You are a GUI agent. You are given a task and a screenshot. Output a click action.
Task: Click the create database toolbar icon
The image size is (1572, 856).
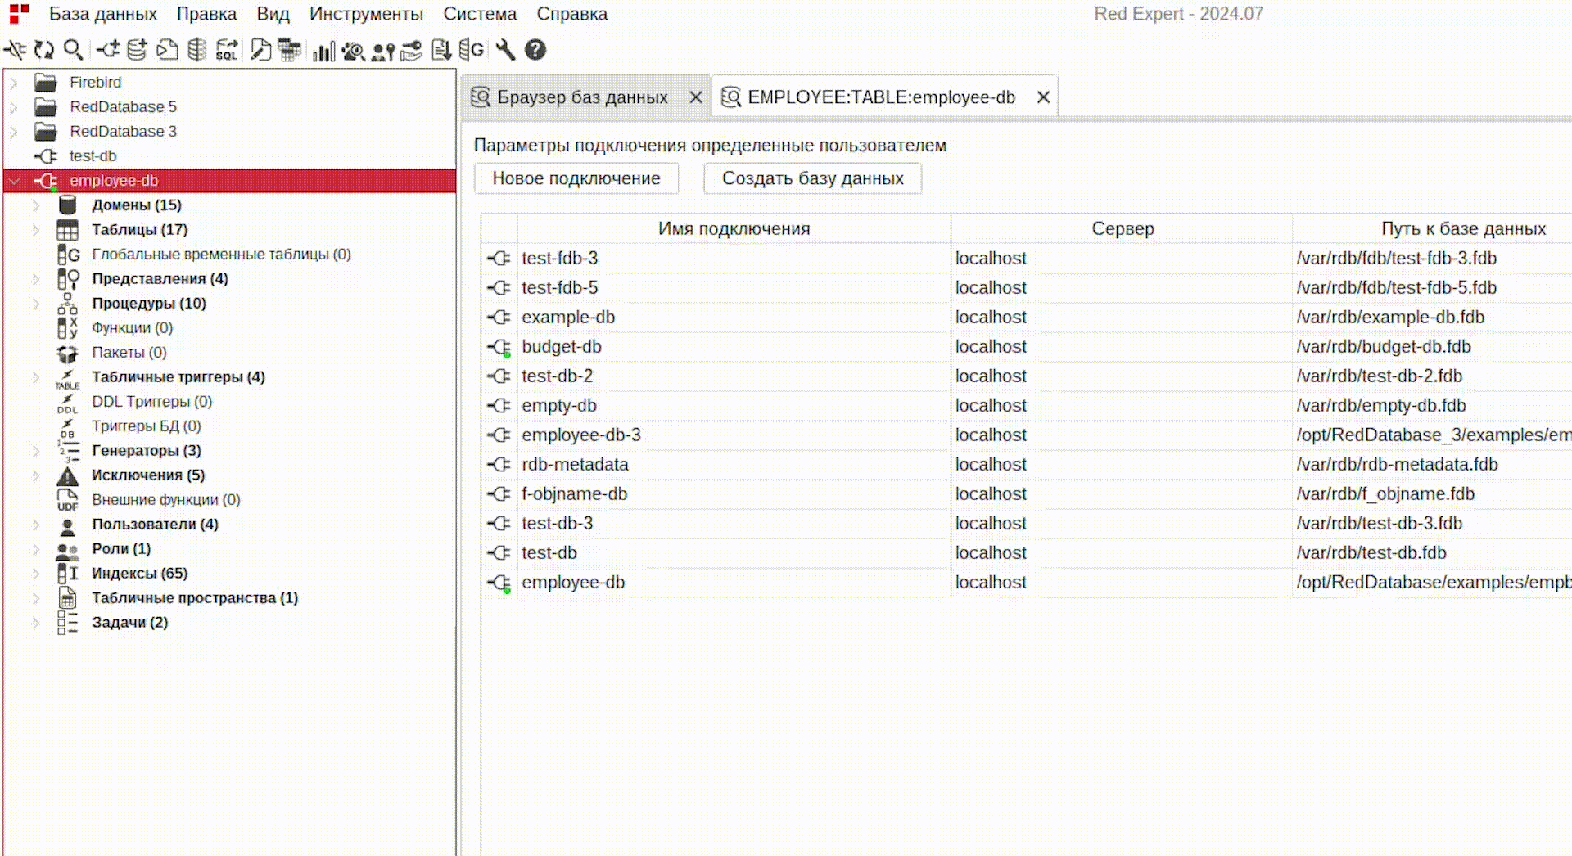137,50
